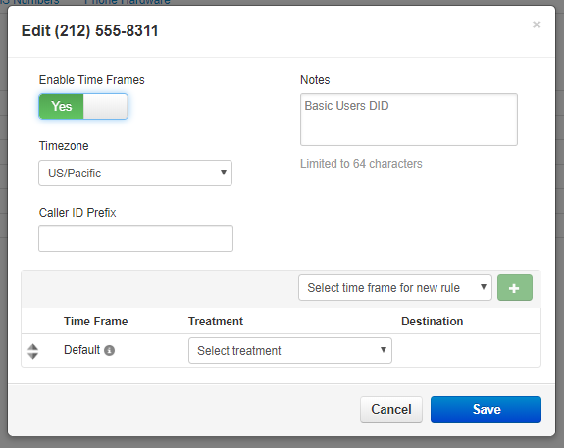Select the Phone Hardware tab behind dialog
This screenshot has height=448, width=564.
point(127,2)
